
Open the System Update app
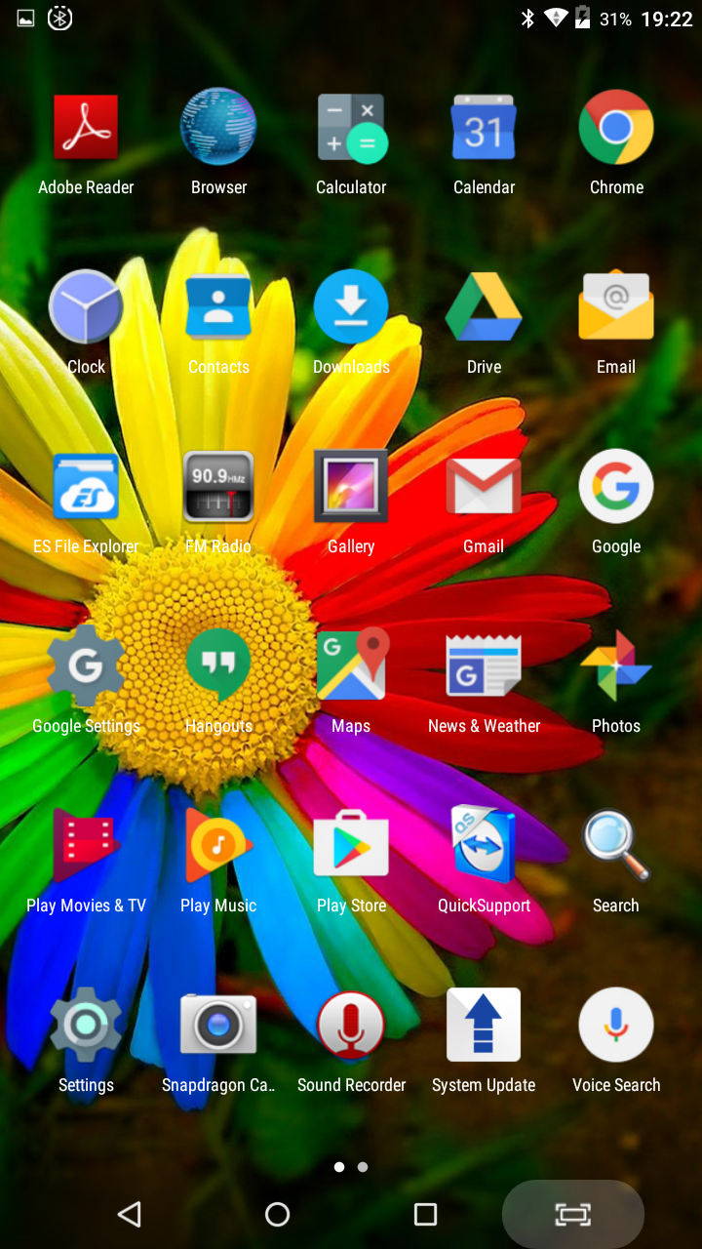point(484,1026)
